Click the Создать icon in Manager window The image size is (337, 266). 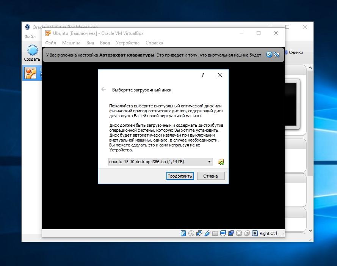pyautogui.click(x=32, y=53)
